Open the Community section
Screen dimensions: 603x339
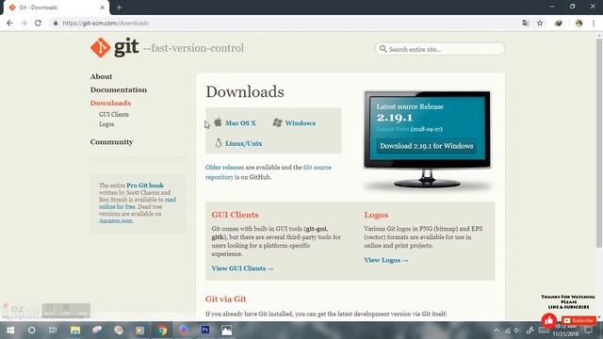111,142
